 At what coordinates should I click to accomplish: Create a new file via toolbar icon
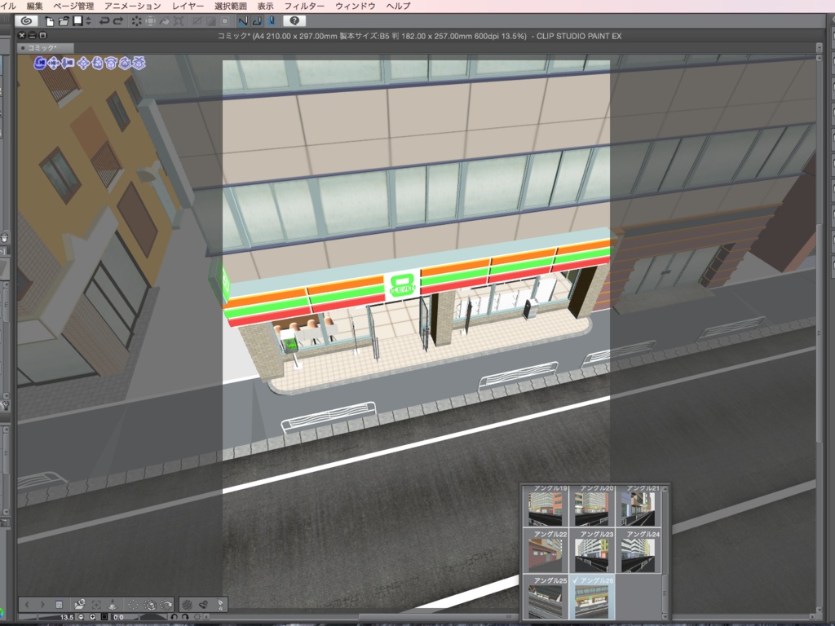coord(50,20)
